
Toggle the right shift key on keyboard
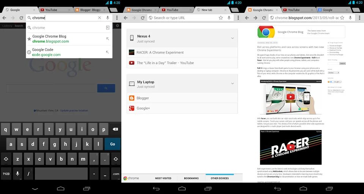115,159
